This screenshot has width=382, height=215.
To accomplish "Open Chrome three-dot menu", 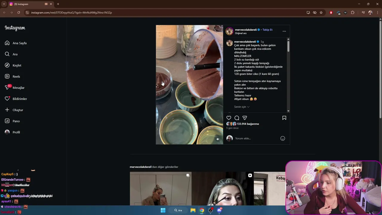I will coord(377,13).
